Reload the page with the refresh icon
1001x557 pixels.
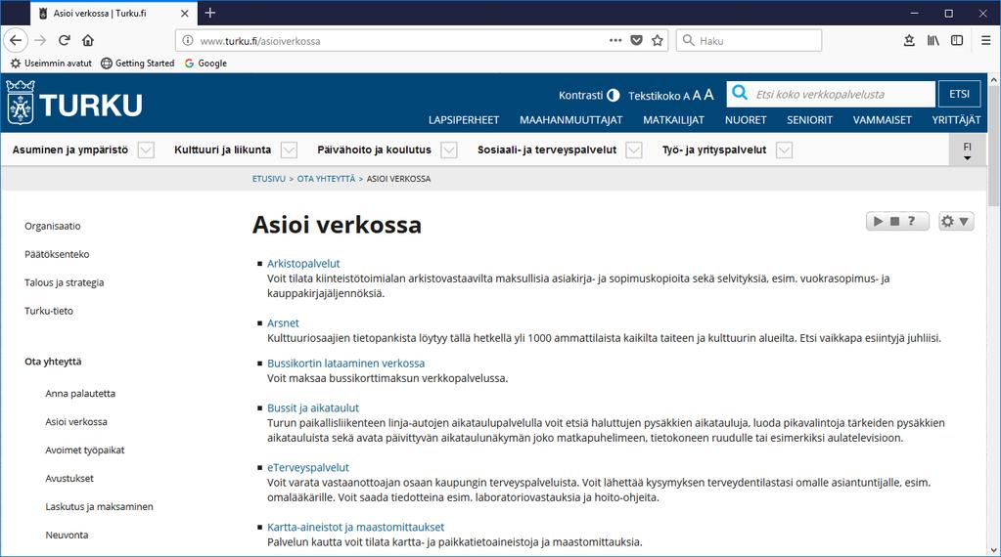coord(64,40)
